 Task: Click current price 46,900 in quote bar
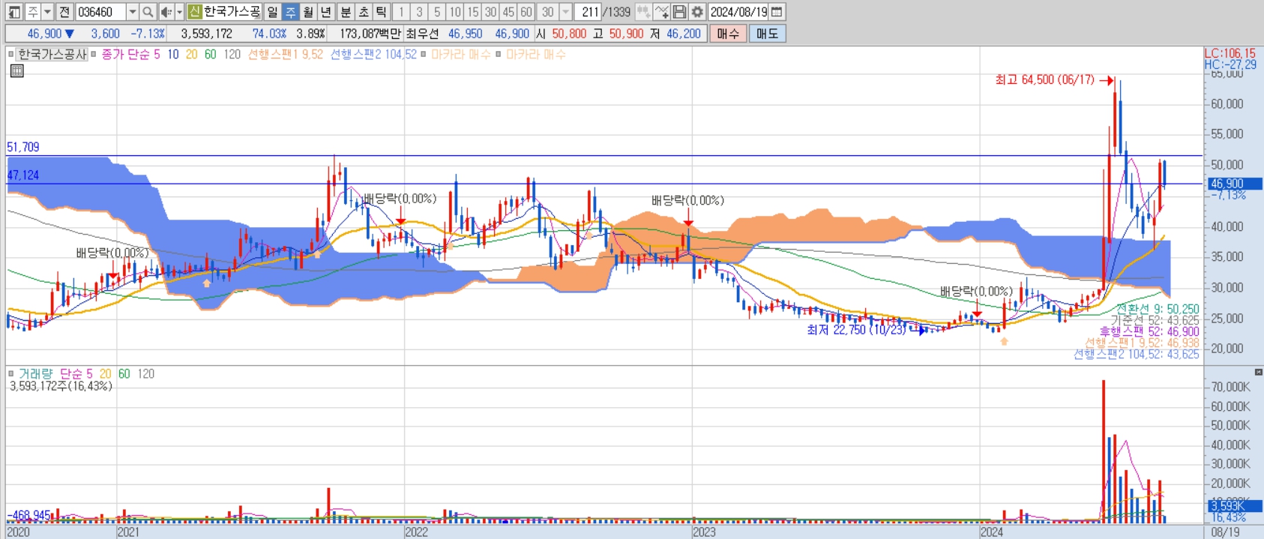[x=44, y=34]
